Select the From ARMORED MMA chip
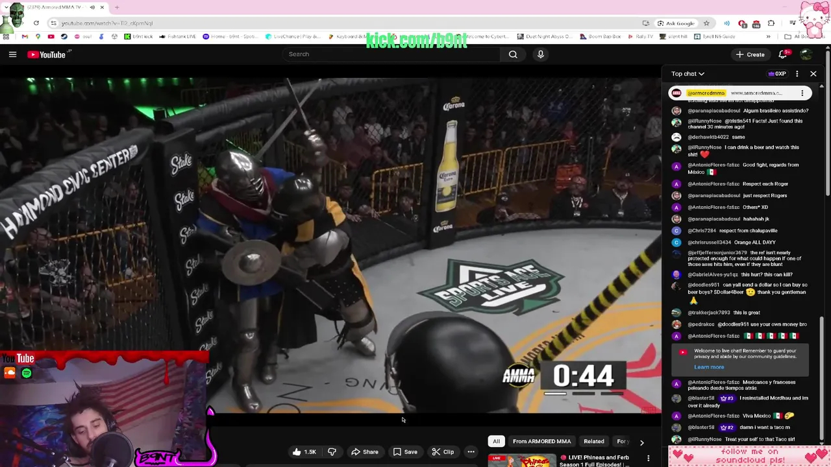831x467 pixels. click(541, 441)
